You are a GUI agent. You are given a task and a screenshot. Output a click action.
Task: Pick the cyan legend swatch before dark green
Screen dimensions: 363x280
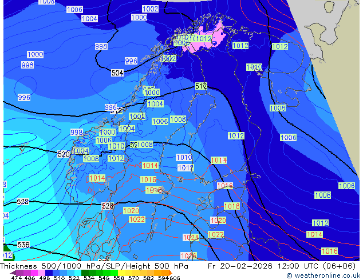[x=78, y=273]
